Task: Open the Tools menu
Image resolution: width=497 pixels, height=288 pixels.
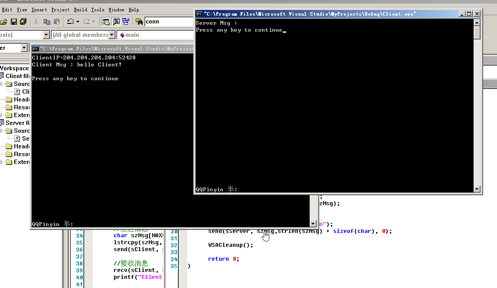Action: point(98,10)
